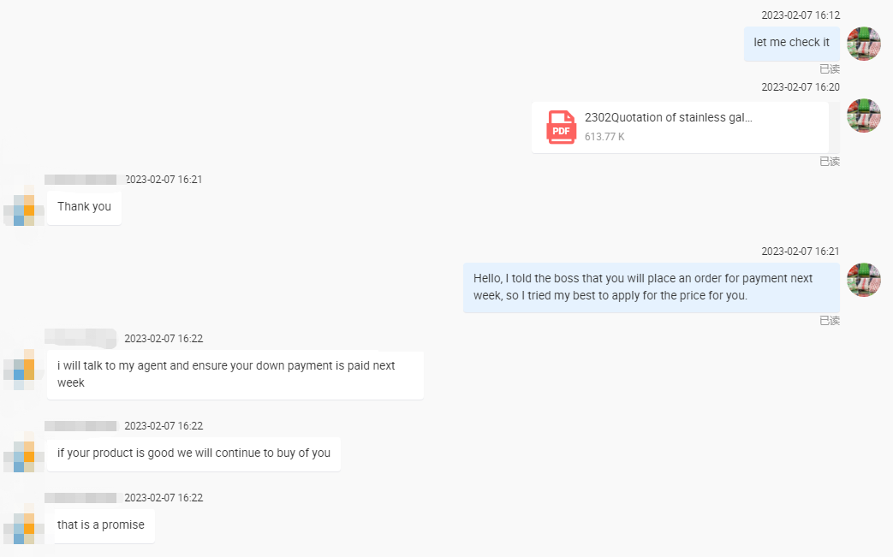
Task: Click the "that is a promise" message
Action: coord(101,525)
